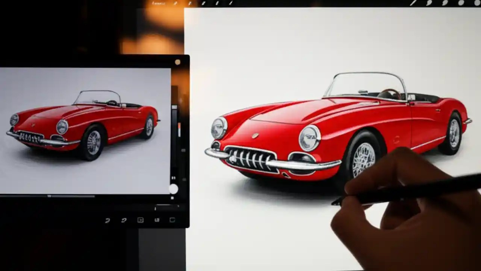
Task: Adjust the brush size slider on the right sidebar
Action: coord(174,113)
